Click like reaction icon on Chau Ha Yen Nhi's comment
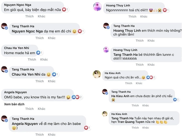Viewport: 182px width, 138px height. 39,52
